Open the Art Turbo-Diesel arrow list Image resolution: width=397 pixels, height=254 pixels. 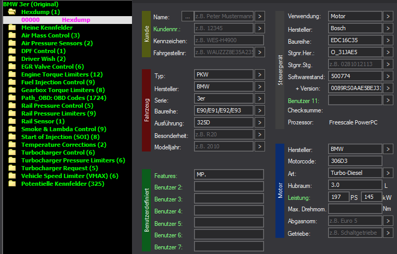[388, 173]
